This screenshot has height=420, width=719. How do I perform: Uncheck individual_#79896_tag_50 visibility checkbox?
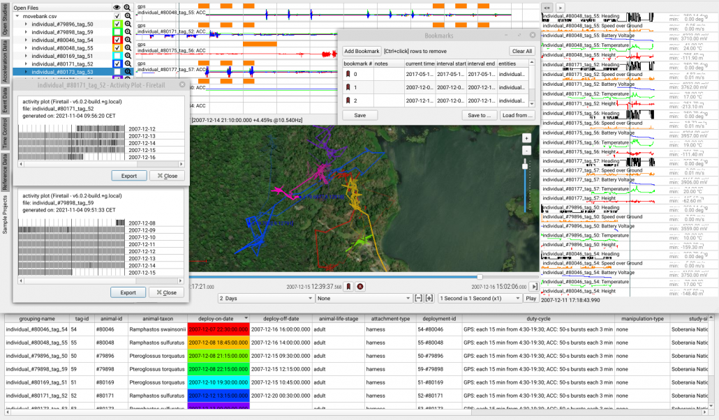[x=117, y=24]
